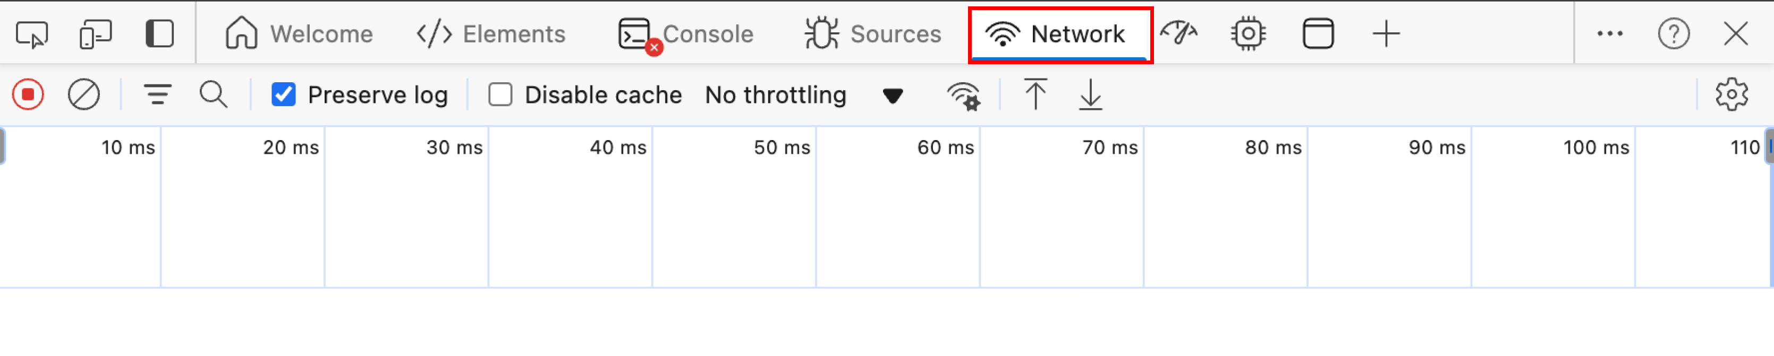Open network search magnifier
1774x356 pixels.
214,94
